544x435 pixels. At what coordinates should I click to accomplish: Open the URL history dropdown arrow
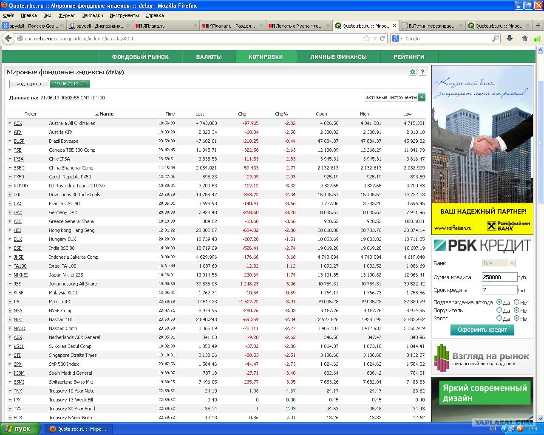click(375, 39)
